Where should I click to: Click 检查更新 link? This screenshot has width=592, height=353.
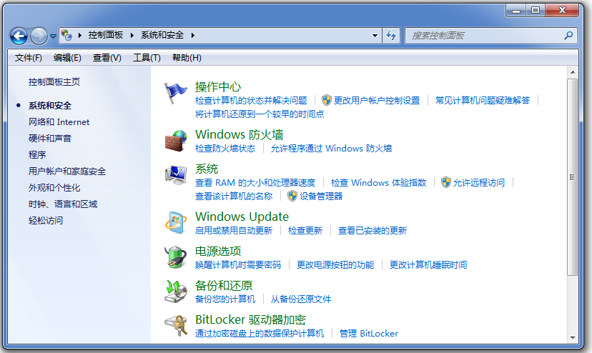305,231
